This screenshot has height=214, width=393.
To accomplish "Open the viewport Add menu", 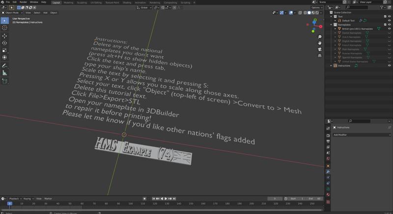I will coord(45,13).
